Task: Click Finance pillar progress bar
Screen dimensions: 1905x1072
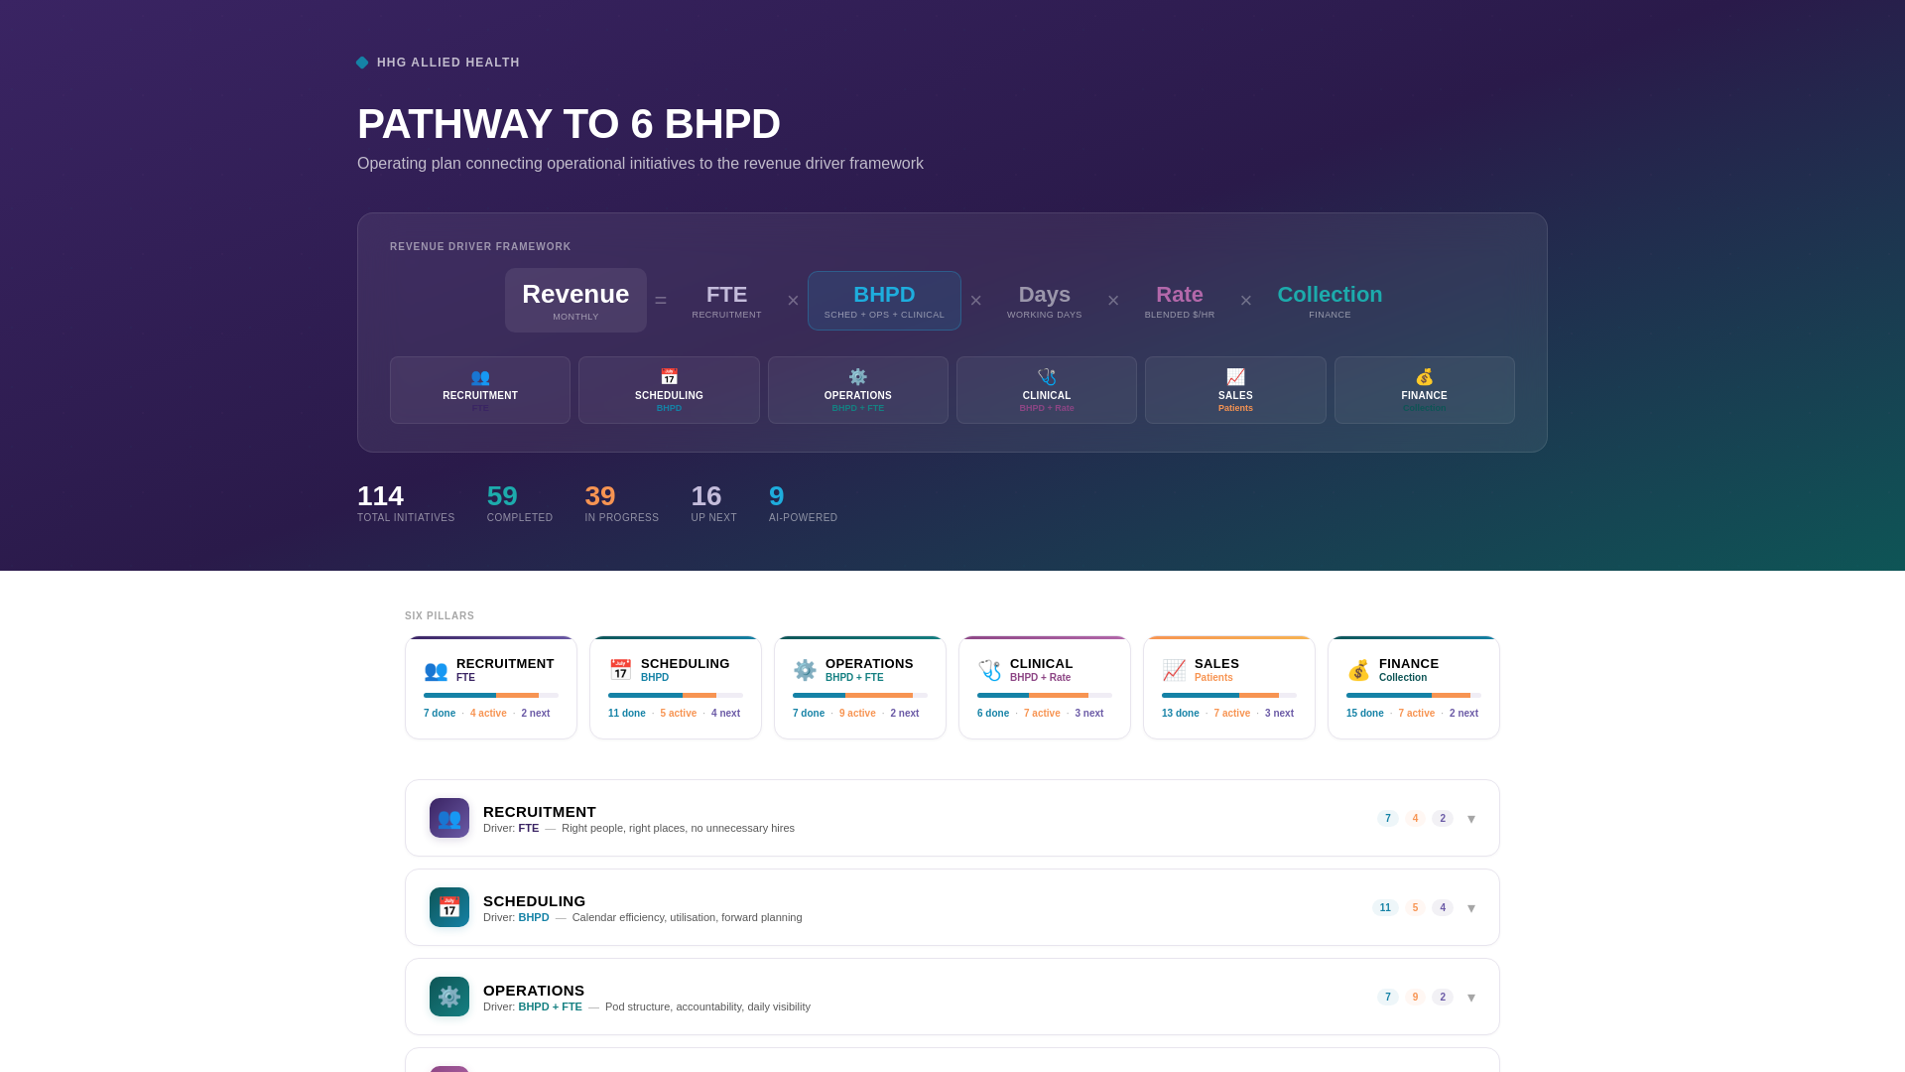Action: tap(1414, 696)
